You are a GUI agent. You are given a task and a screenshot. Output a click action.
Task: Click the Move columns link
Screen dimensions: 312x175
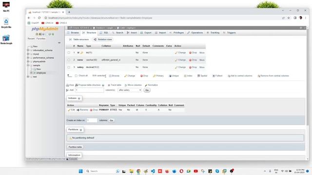[x=133, y=85]
